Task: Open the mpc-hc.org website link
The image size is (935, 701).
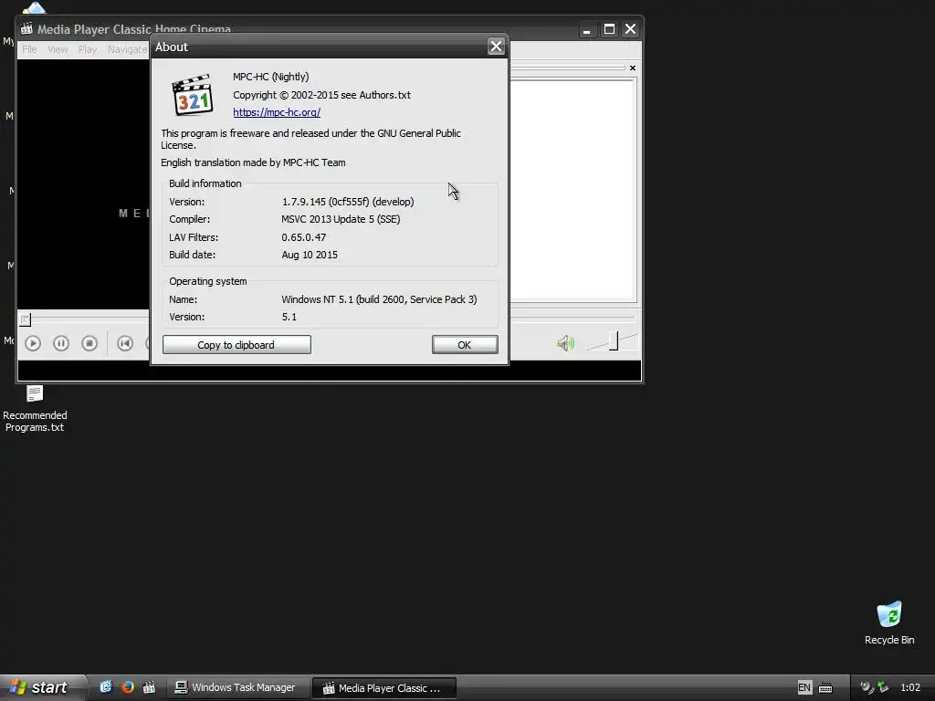Action: click(277, 112)
